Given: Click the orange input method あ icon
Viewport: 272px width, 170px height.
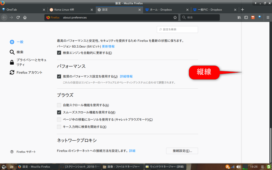Looking at the screenshot, I should [228, 167].
